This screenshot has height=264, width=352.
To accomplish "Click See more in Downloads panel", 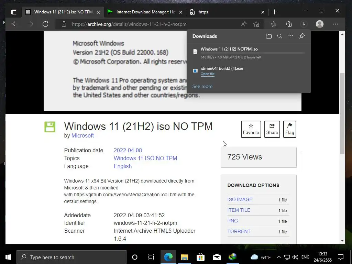I will pyautogui.click(x=202, y=86).
